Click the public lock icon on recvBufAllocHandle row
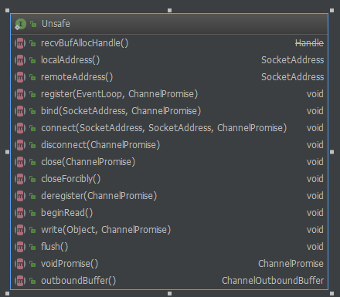 [x=32, y=43]
